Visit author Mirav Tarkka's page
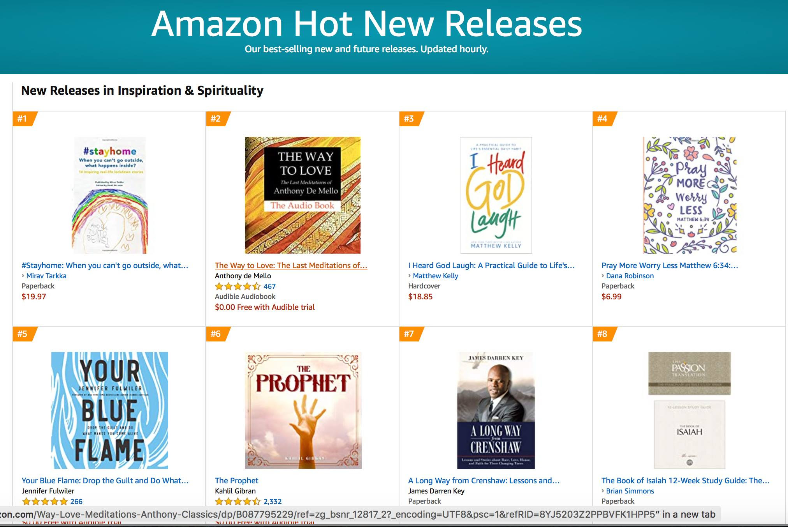Screen dimensions: 788x527 pyautogui.click(x=46, y=276)
